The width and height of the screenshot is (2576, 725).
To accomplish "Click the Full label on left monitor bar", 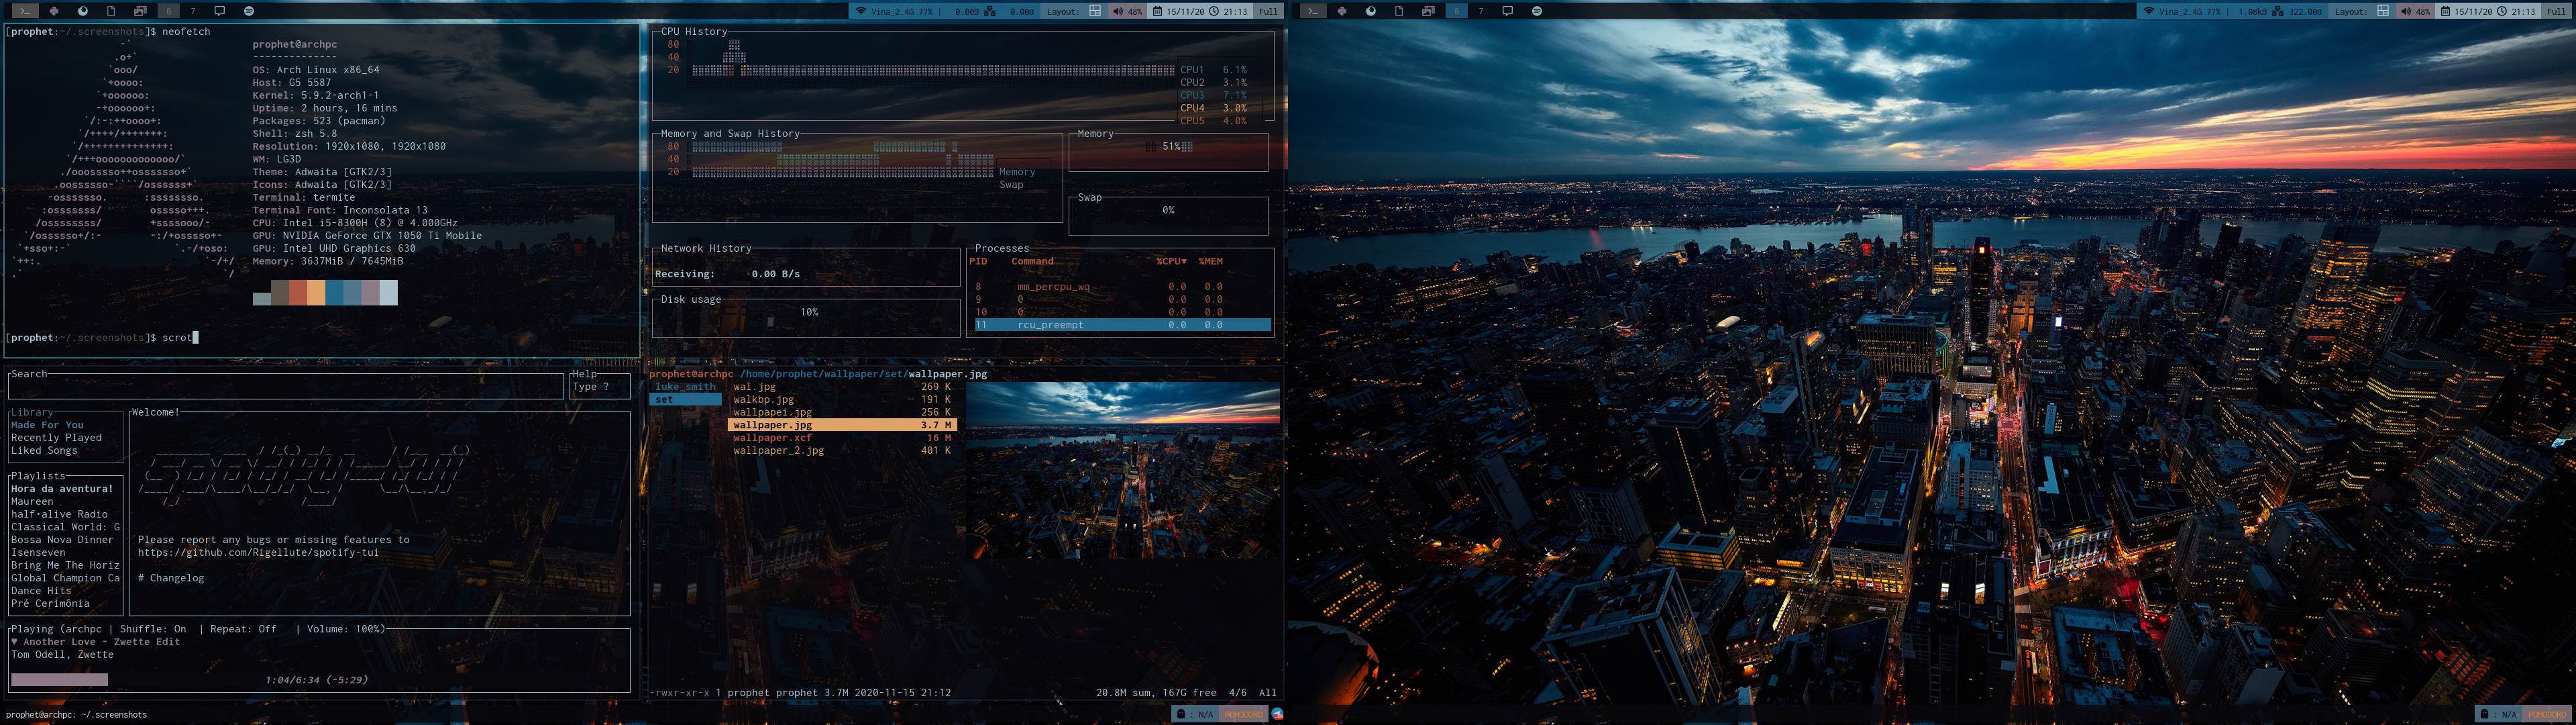I will click(x=1268, y=11).
